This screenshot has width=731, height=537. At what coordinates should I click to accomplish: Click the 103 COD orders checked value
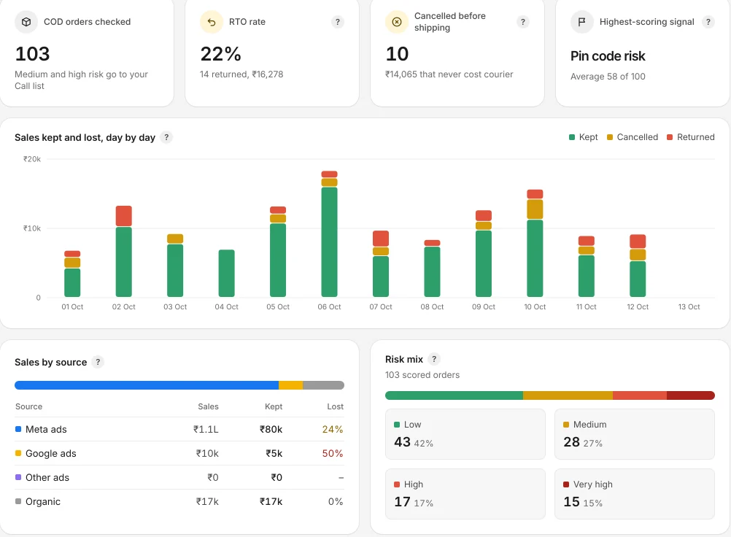32,54
